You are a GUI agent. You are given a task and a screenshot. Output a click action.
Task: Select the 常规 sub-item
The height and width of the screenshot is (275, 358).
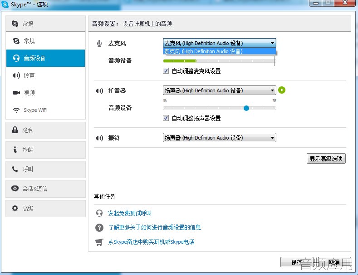45,41
